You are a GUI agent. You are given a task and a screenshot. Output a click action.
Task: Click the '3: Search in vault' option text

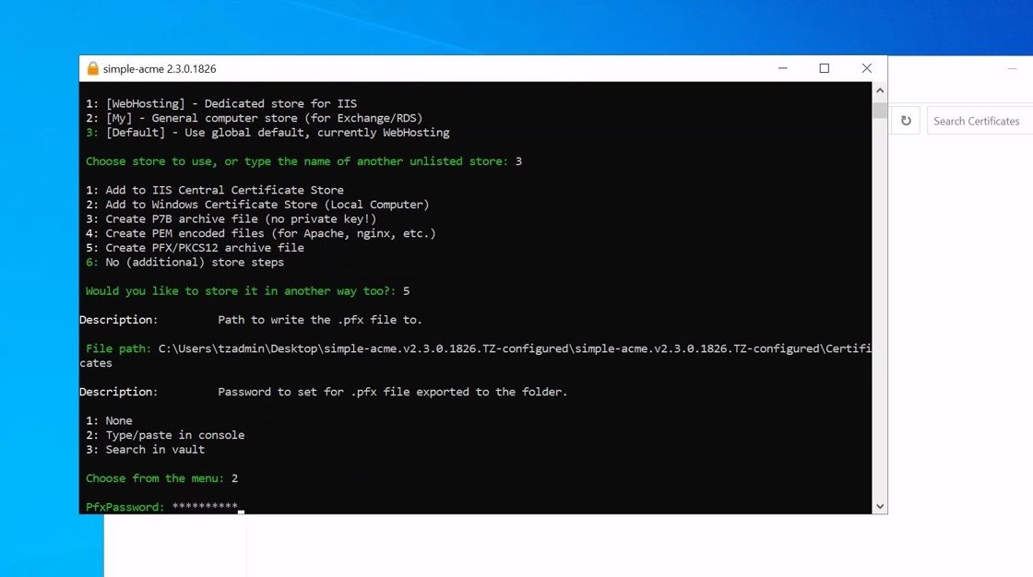pos(145,449)
